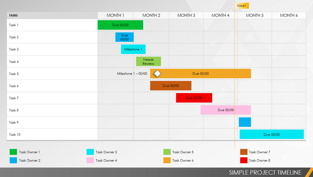Click the Task Owner 6 orange swatch

(167, 161)
